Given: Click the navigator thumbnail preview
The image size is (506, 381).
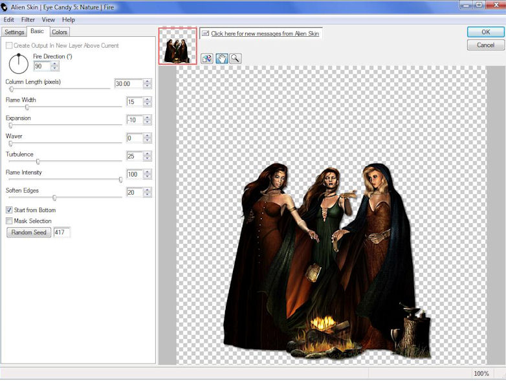Looking at the screenshot, I should (x=177, y=46).
